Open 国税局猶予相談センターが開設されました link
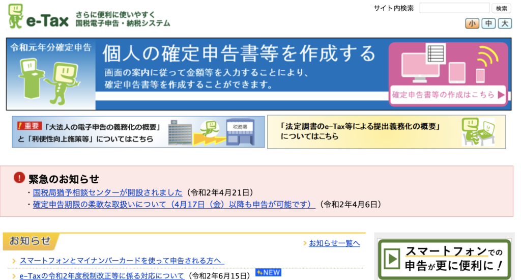The height and width of the screenshot is (280, 521). click(x=108, y=192)
